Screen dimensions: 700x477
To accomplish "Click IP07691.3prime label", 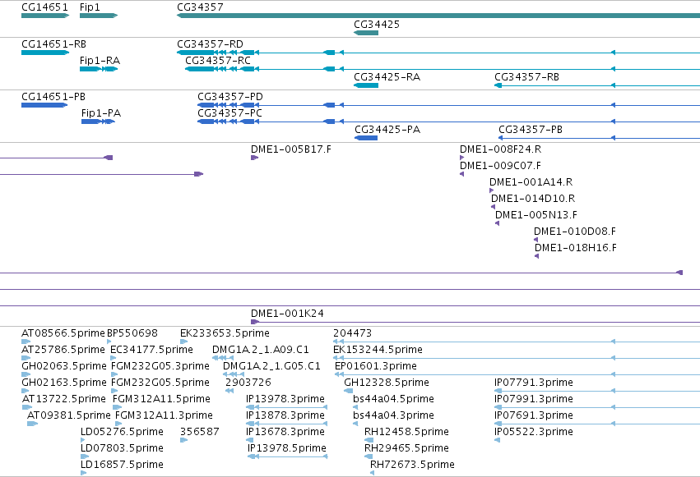I will (534, 415).
